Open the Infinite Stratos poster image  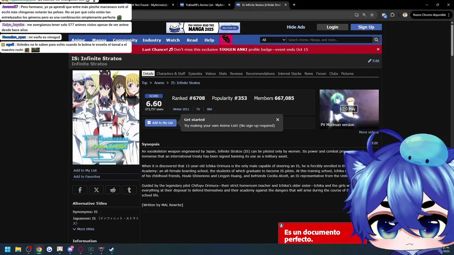[106, 117]
